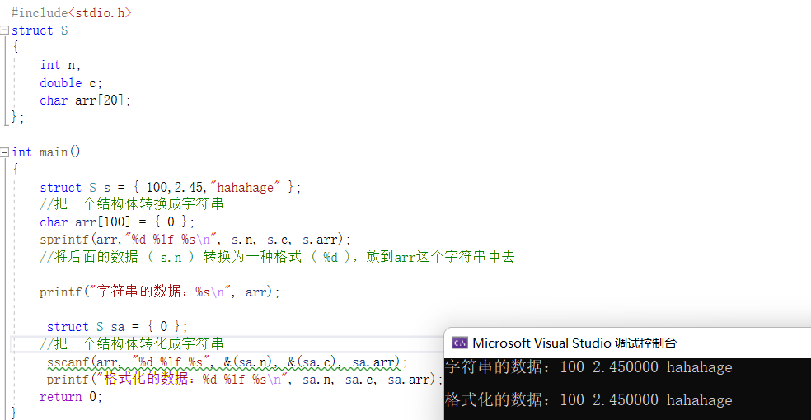Click the console window icon beside Microsoft Visual Studio

tap(459, 343)
